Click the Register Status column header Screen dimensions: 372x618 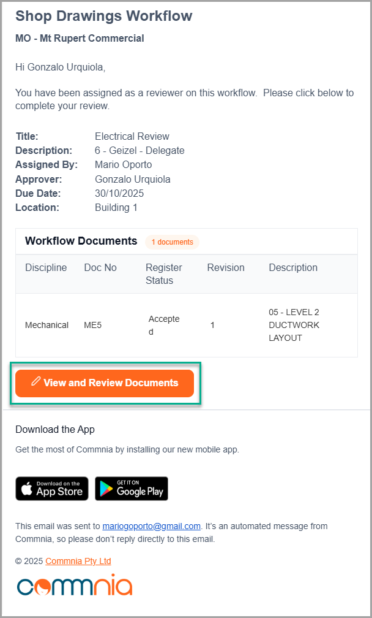coord(164,274)
